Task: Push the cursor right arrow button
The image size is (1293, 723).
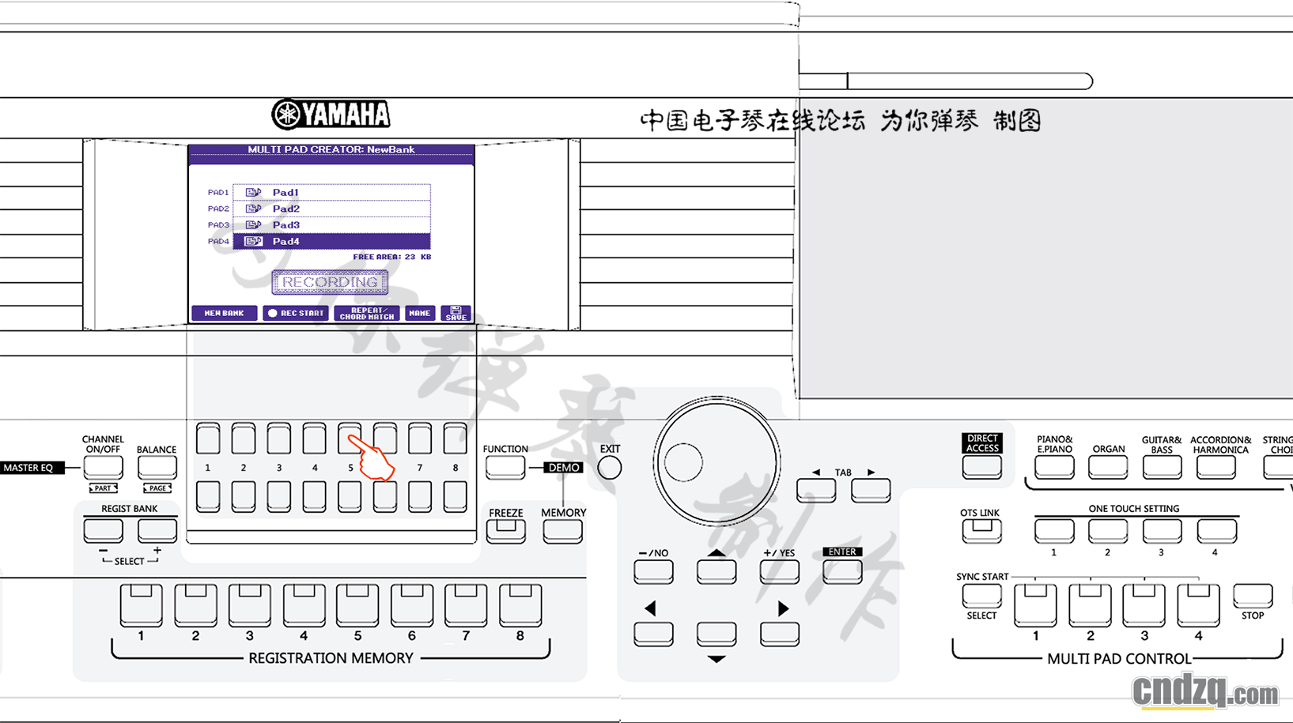Action: pos(779,634)
